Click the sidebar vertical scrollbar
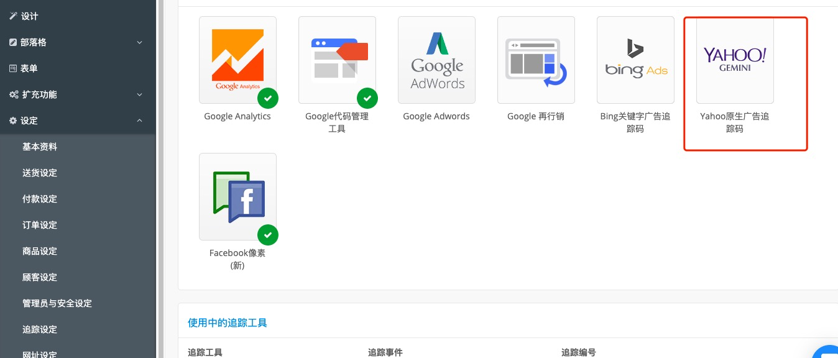Image resolution: width=838 pixels, height=358 pixels. pos(162,179)
